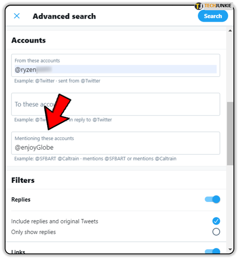The height and width of the screenshot is (259, 239).
Task: Click the scrollbar up arrow
Action: [230, 31]
